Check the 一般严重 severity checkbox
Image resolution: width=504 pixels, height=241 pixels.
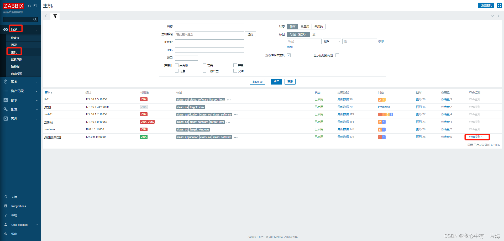click(x=204, y=71)
